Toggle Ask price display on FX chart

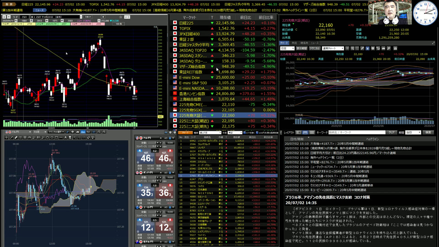click(88, 132)
